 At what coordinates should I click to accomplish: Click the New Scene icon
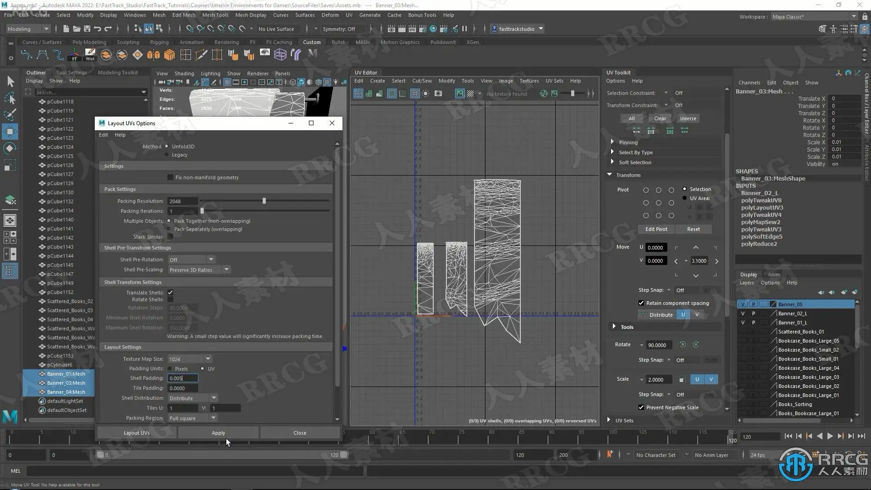tap(66, 29)
